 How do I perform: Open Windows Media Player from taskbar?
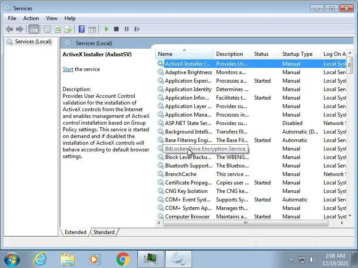(94, 260)
